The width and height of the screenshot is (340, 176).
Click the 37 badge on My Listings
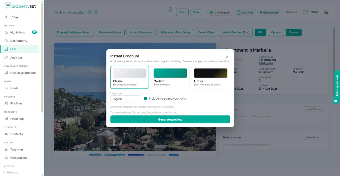[35, 32]
